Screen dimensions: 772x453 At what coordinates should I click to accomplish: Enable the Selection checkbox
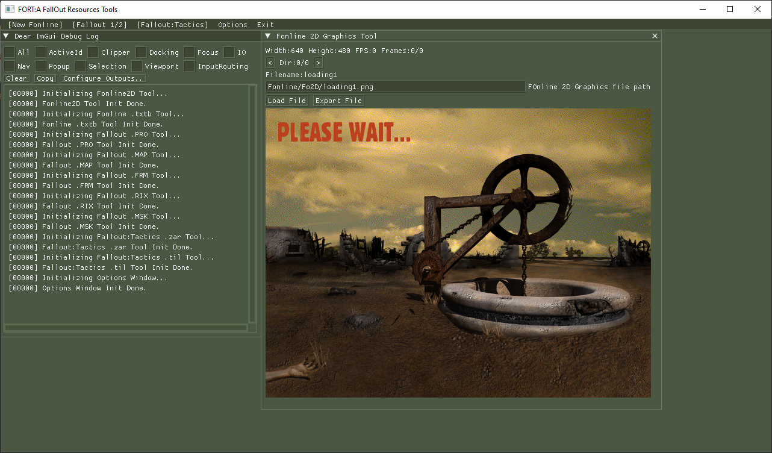pos(80,66)
